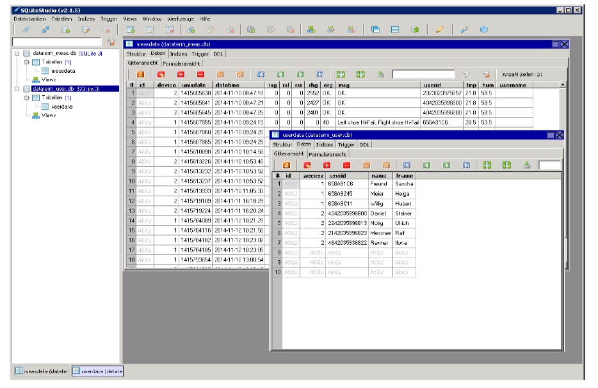Open the Datenbanken menu

tap(29, 19)
